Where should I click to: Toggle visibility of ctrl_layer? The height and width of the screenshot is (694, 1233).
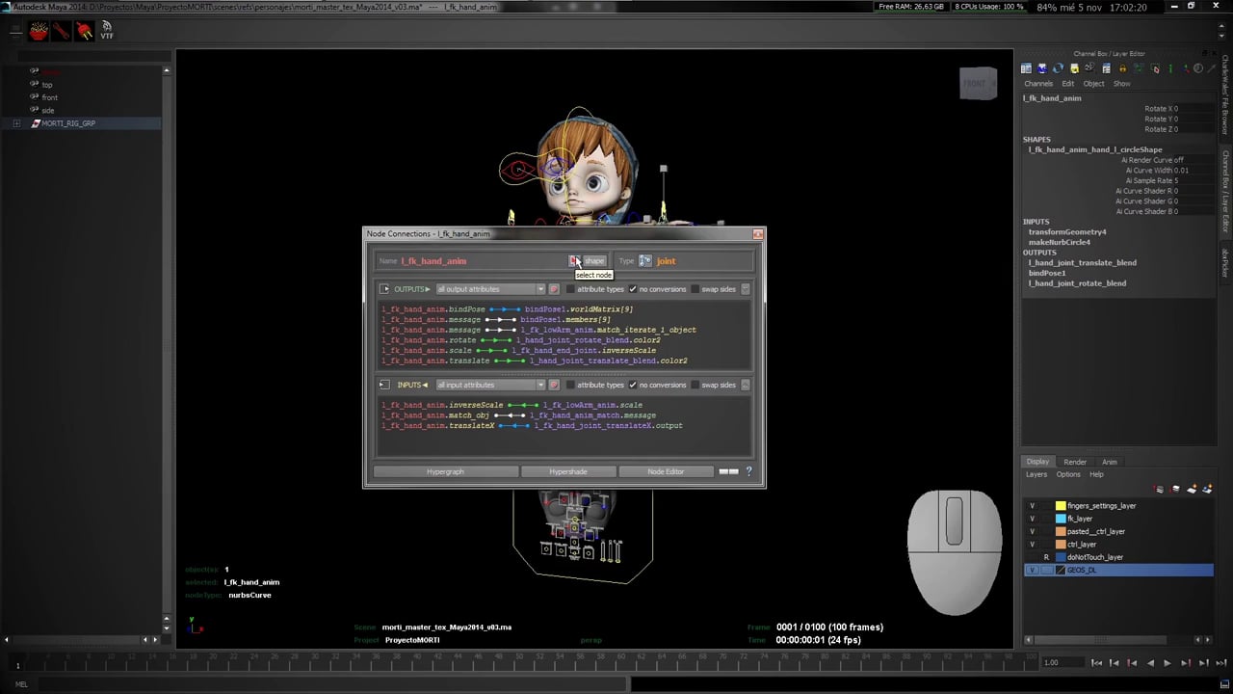click(1033, 545)
